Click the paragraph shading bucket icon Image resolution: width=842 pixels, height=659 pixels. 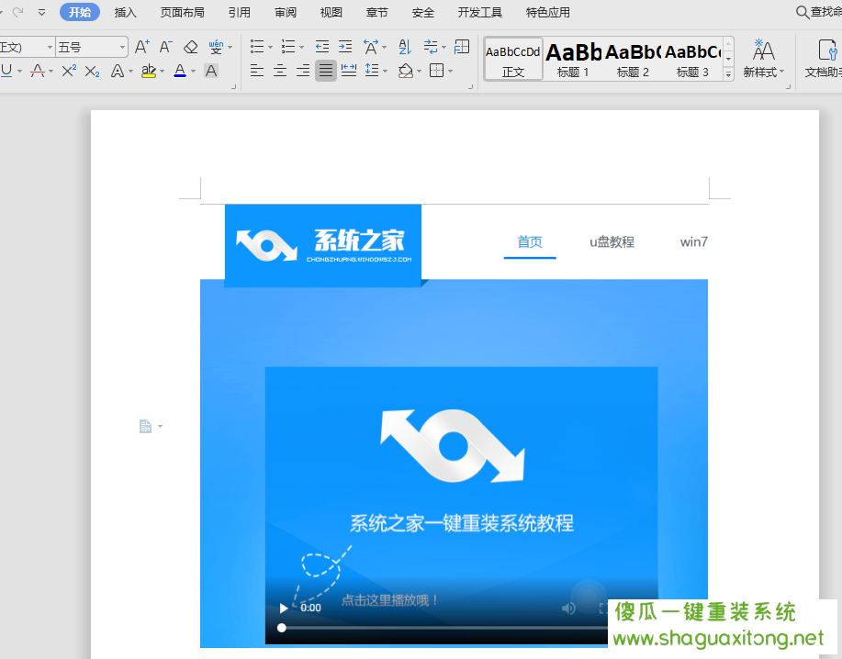click(406, 71)
